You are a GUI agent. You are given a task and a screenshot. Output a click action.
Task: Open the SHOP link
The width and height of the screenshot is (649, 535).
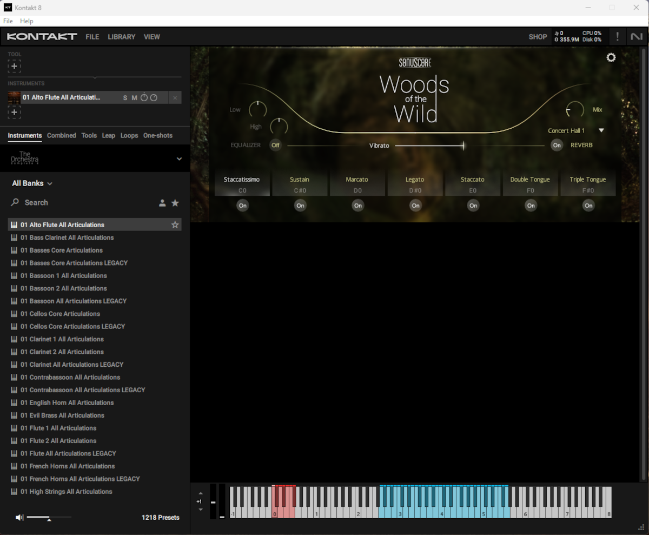tap(538, 37)
